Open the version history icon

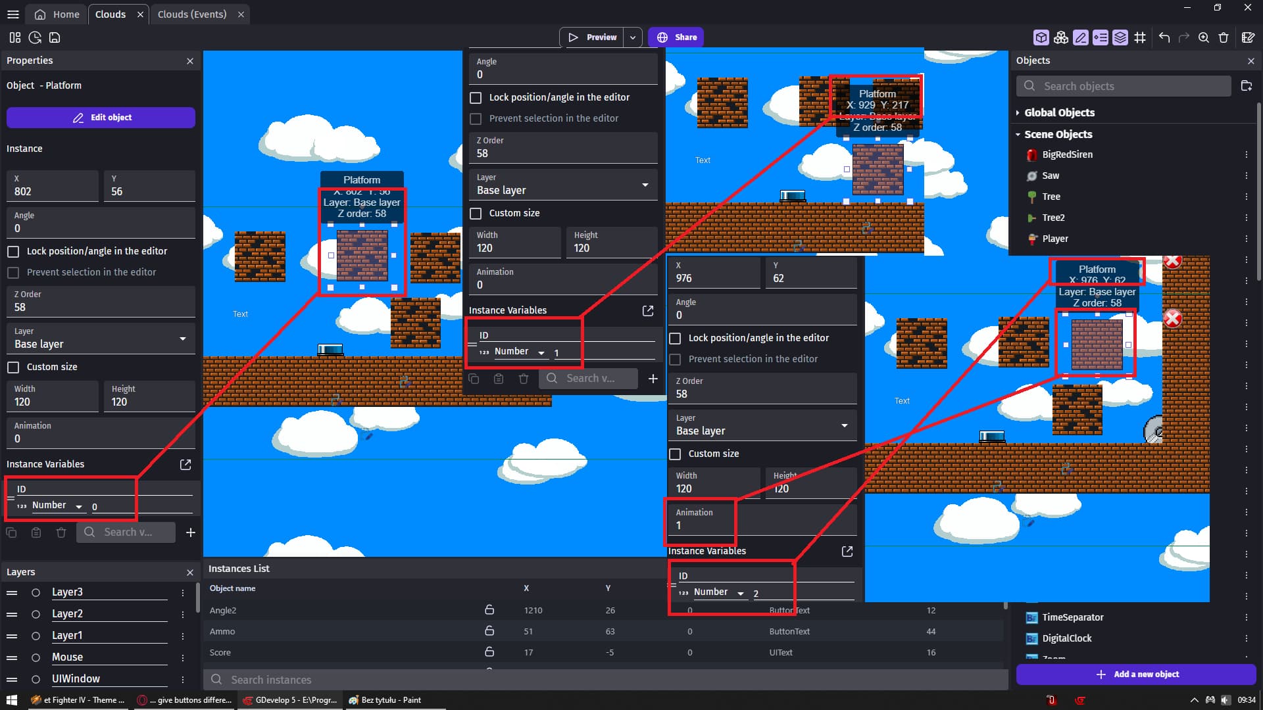[35, 37]
